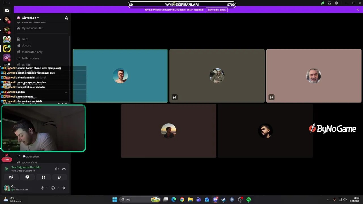Launch Microsoft Edge from the taskbar
The width and height of the screenshot is (363, 204).
tap(174, 199)
